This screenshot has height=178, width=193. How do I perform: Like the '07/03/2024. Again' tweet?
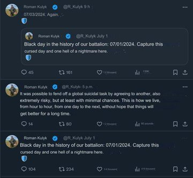[99, 73]
